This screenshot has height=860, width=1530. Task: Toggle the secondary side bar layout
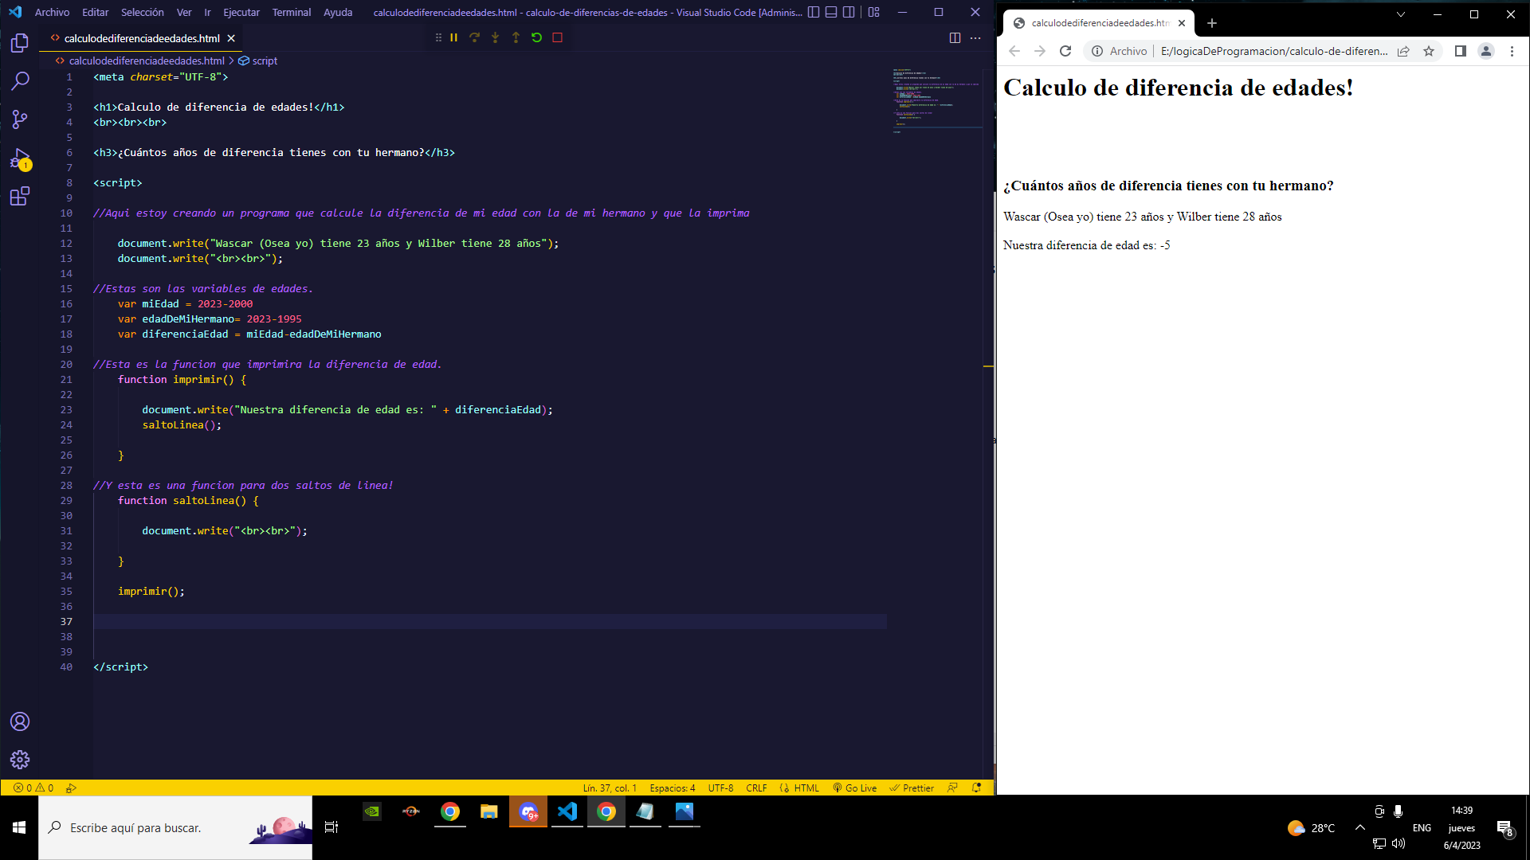(x=849, y=12)
